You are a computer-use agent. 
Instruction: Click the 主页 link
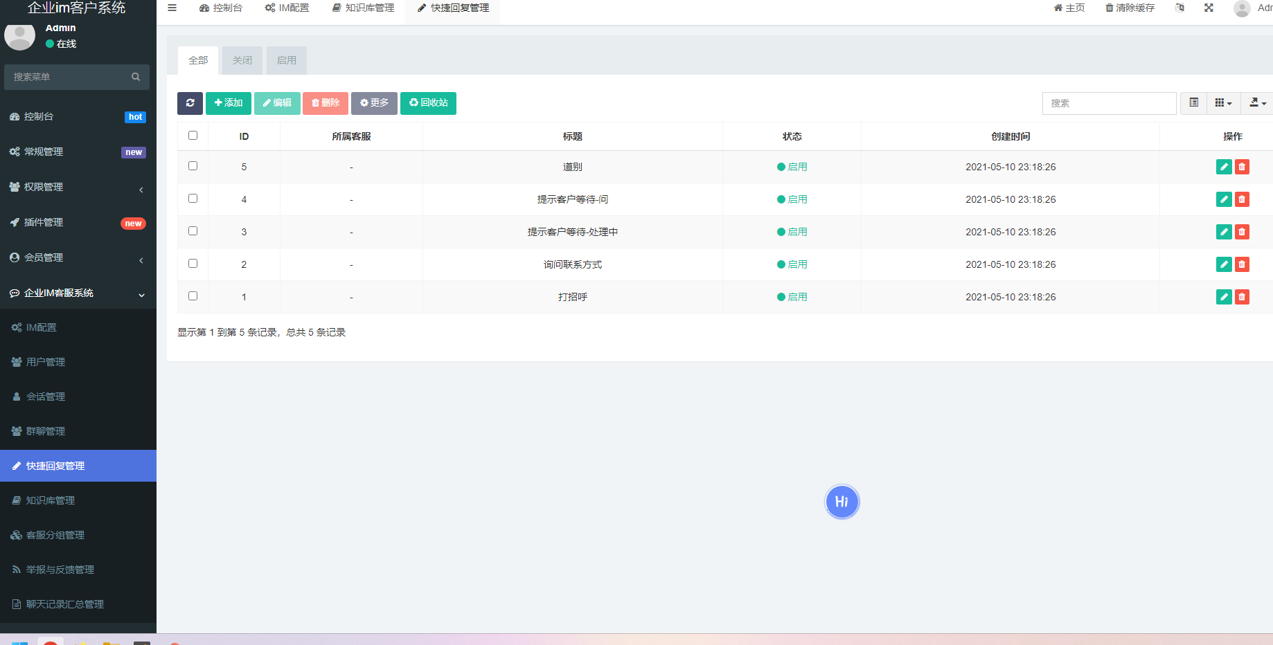pos(1069,8)
